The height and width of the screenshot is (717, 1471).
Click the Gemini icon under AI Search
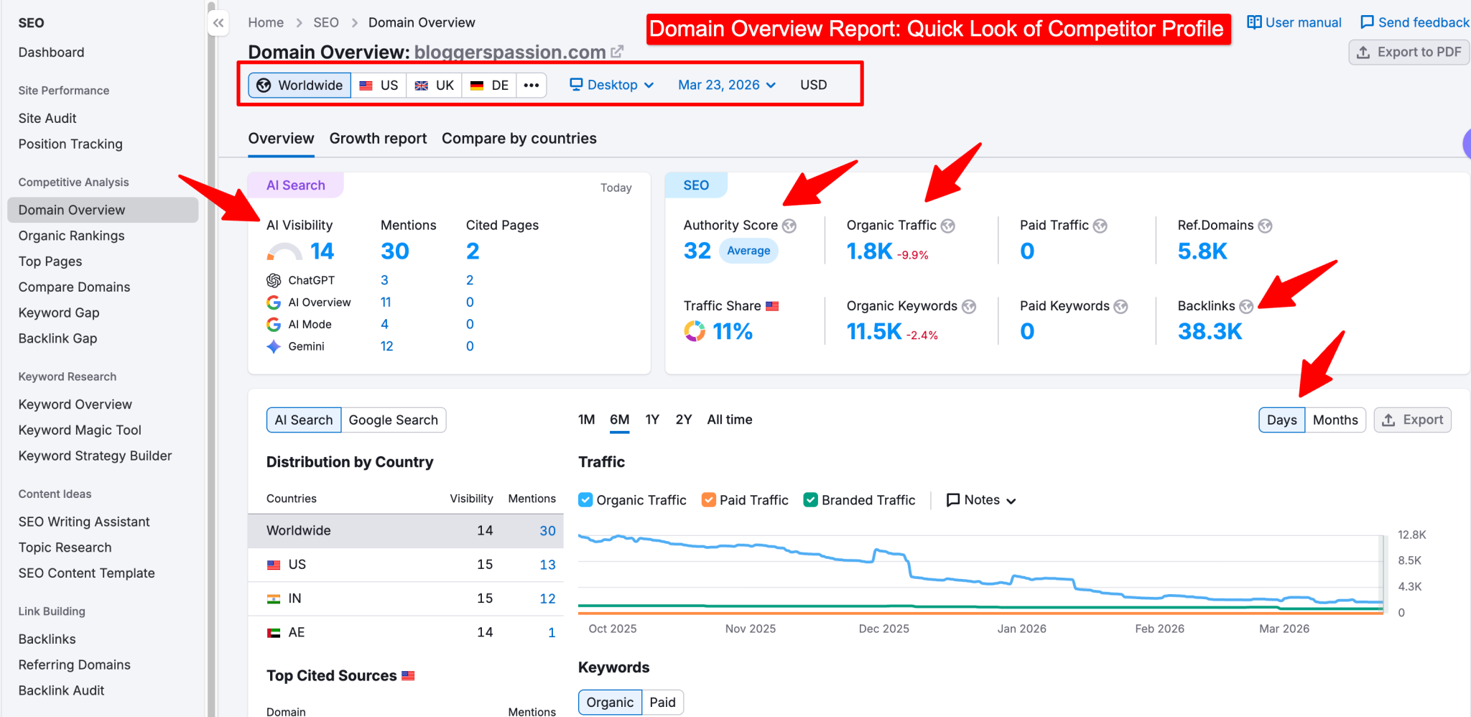point(274,346)
